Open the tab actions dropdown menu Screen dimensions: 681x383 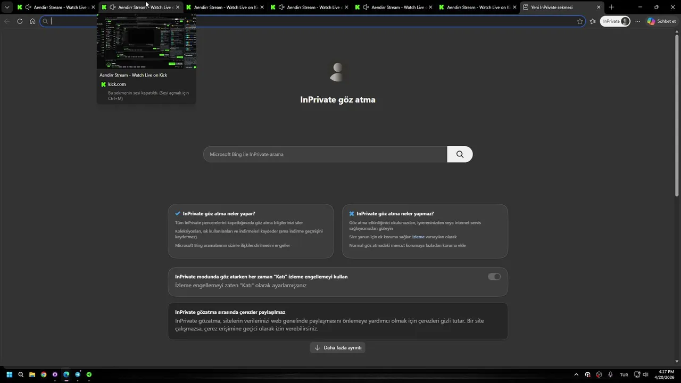(x=7, y=7)
